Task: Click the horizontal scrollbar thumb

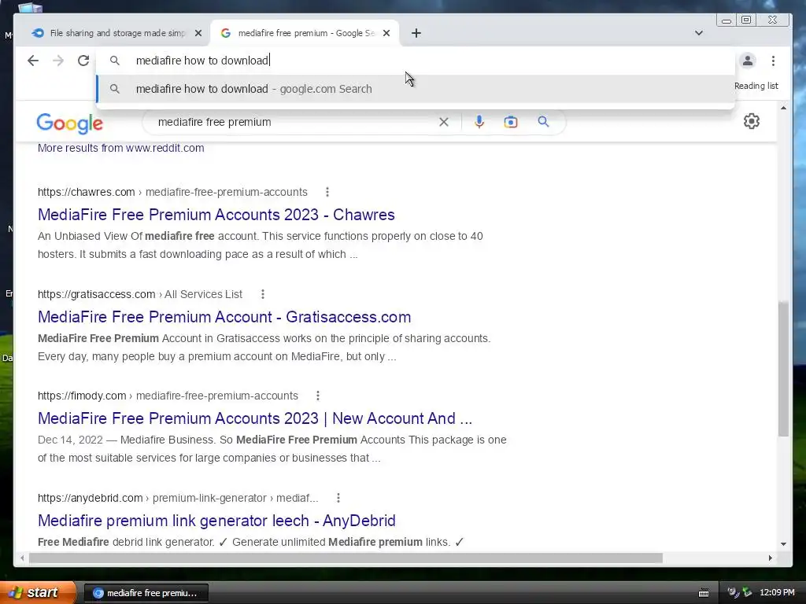Action: (346, 558)
